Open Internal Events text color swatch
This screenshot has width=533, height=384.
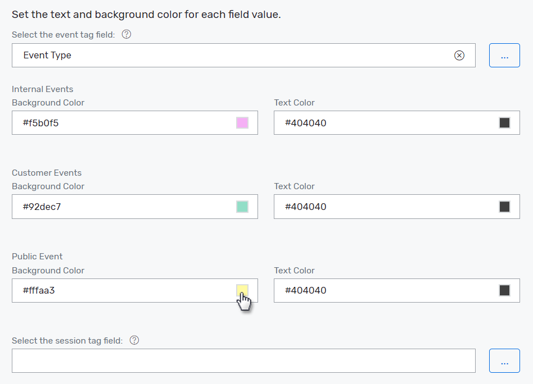coord(504,123)
